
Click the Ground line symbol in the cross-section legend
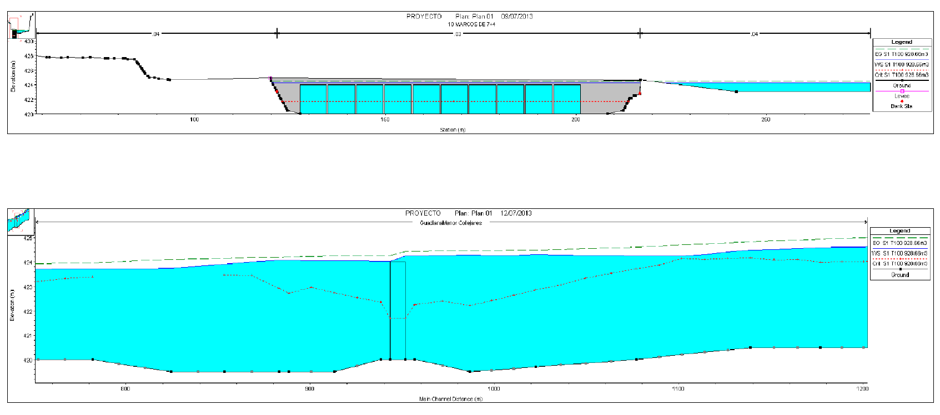pyautogui.click(x=902, y=81)
